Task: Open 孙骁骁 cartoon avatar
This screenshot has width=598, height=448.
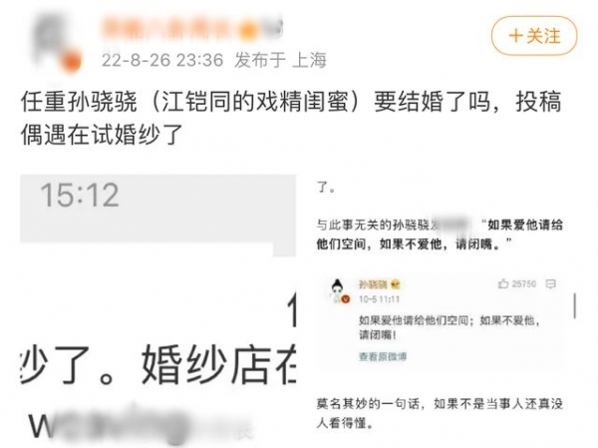Action: [x=338, y=291]
